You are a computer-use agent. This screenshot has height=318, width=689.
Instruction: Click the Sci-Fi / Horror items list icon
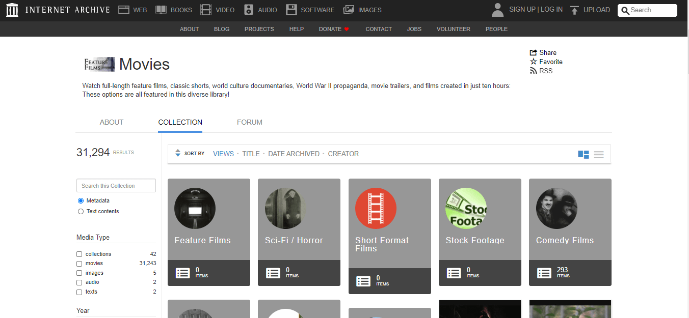coord(273,273)
